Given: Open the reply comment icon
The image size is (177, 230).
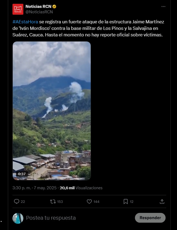Looking at the screenshot, I should point(17,201).
